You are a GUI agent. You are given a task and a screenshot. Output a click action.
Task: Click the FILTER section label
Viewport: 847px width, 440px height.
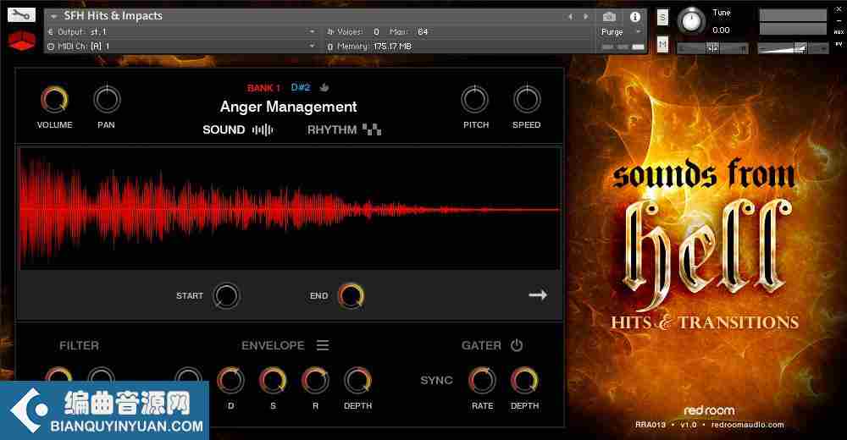(x=80, y=345)
